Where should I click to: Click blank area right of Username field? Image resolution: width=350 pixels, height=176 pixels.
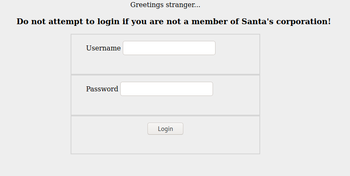click(x=237, y=48)
